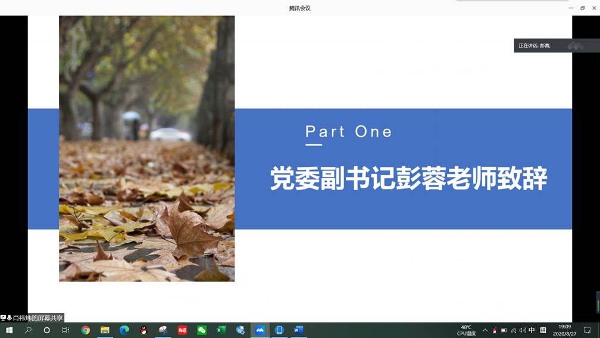Open WeChat from the taskbar
The image size is (600, 338).
point(202,330)
